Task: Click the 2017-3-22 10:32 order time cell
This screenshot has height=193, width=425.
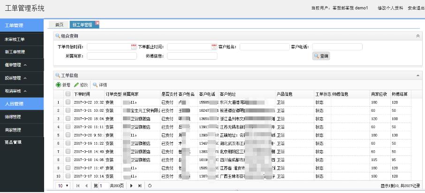Action: point(89,102)
